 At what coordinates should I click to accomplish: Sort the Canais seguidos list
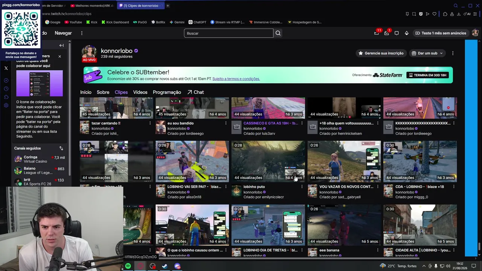pos(61,148)
